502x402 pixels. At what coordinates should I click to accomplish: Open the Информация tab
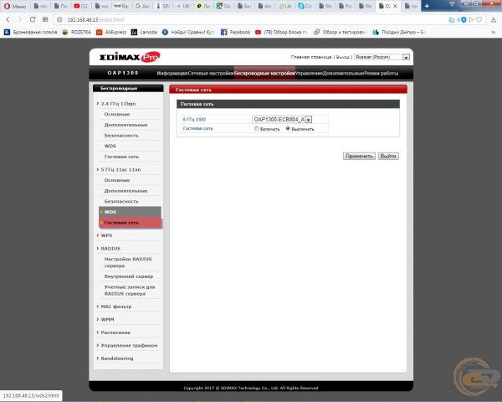[172, 74]
